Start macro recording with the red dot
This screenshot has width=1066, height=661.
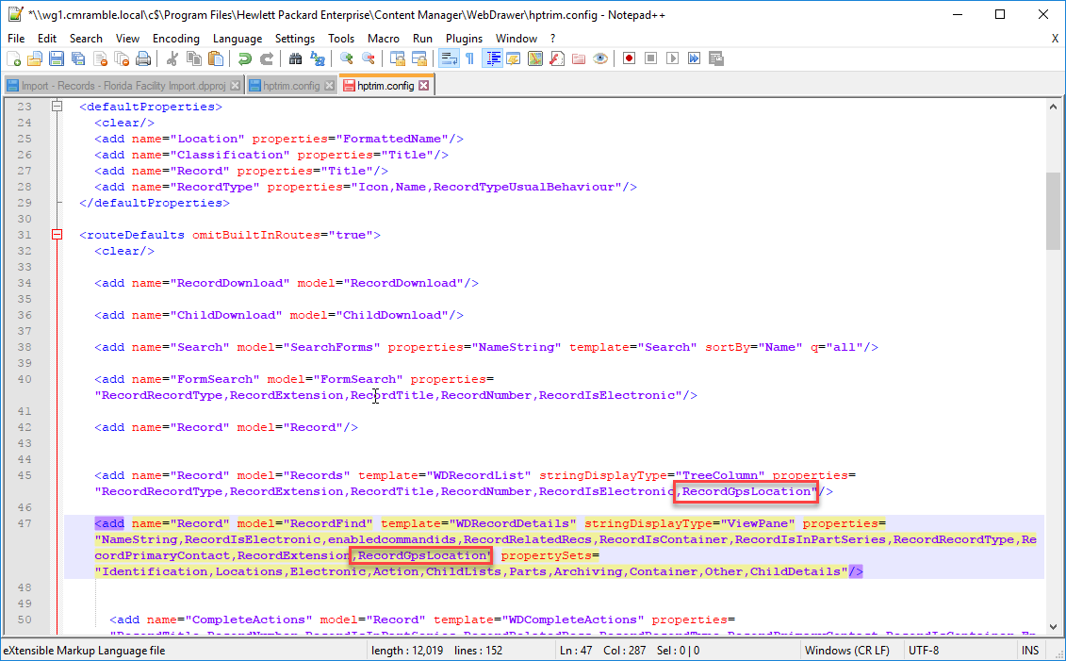click(x=629, y=59)
